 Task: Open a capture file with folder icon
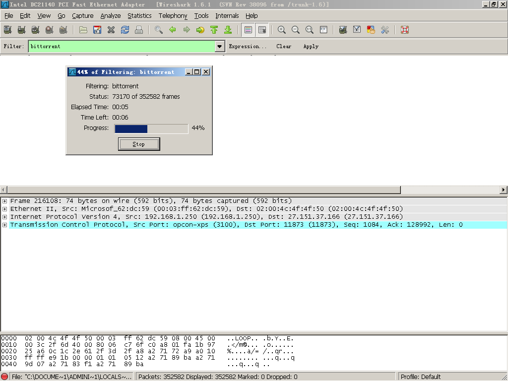click(x=83, y=30)
